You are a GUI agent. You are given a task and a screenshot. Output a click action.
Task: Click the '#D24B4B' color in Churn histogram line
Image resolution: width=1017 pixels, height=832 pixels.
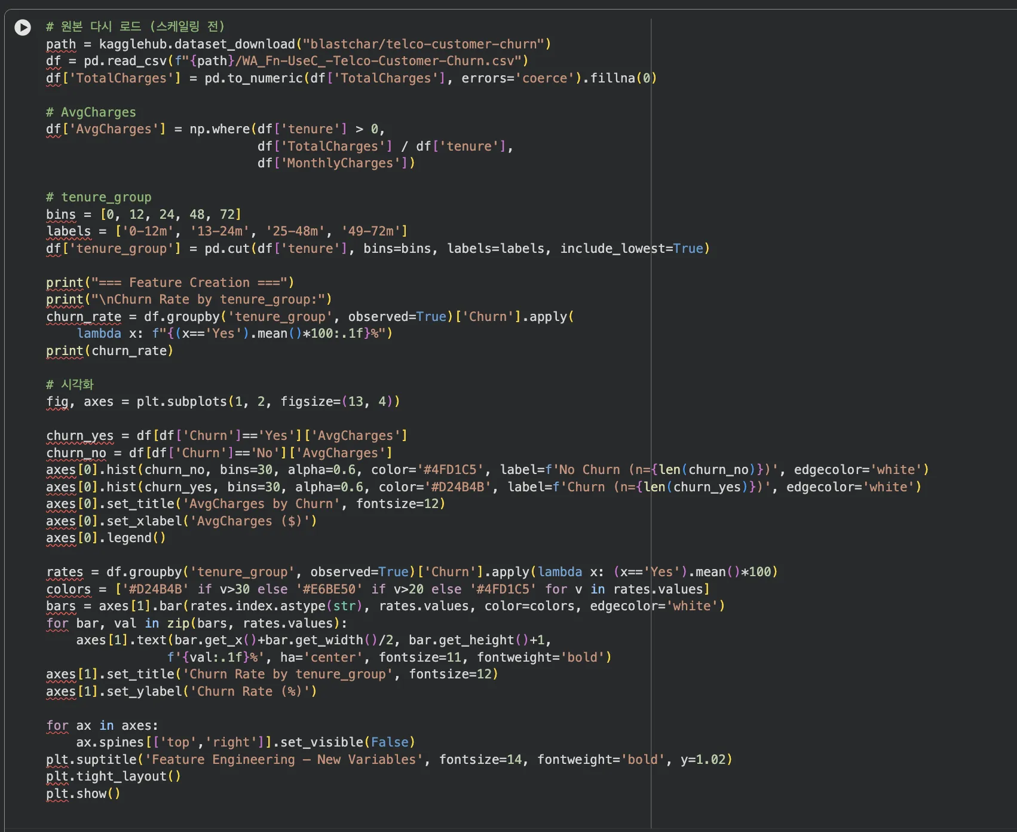pos(461,487)
